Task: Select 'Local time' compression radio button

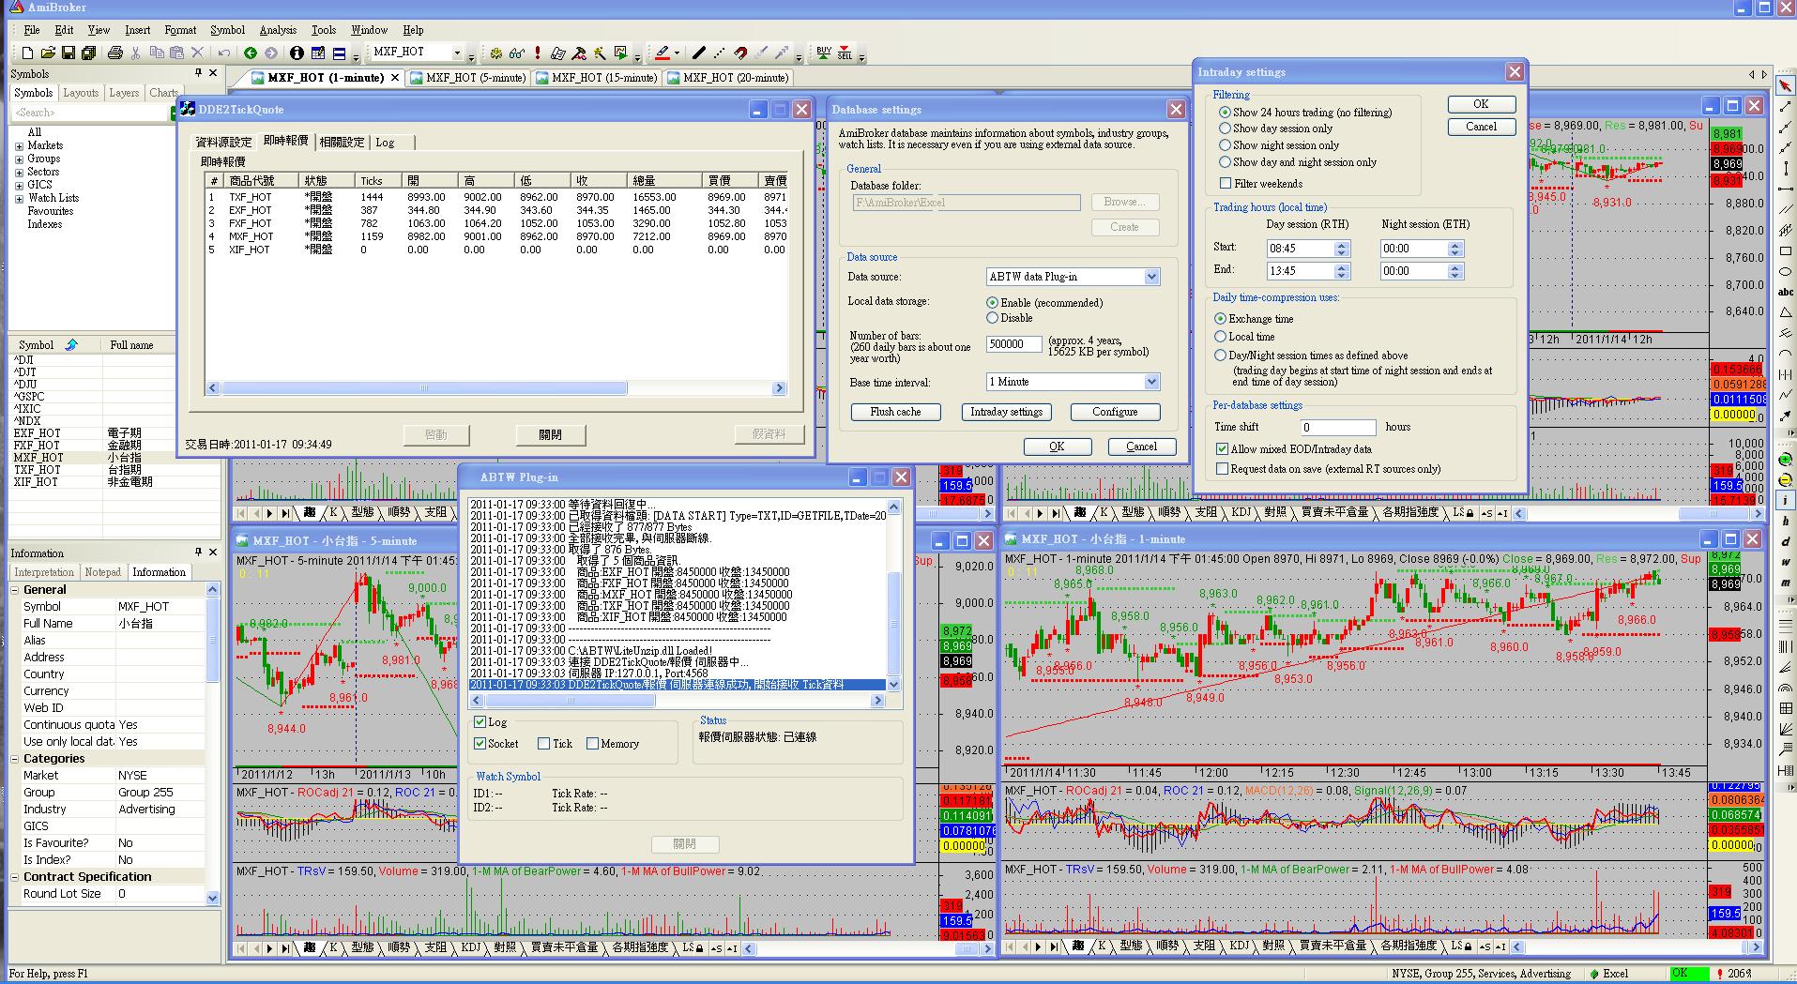Action: tap(1221, 337)
